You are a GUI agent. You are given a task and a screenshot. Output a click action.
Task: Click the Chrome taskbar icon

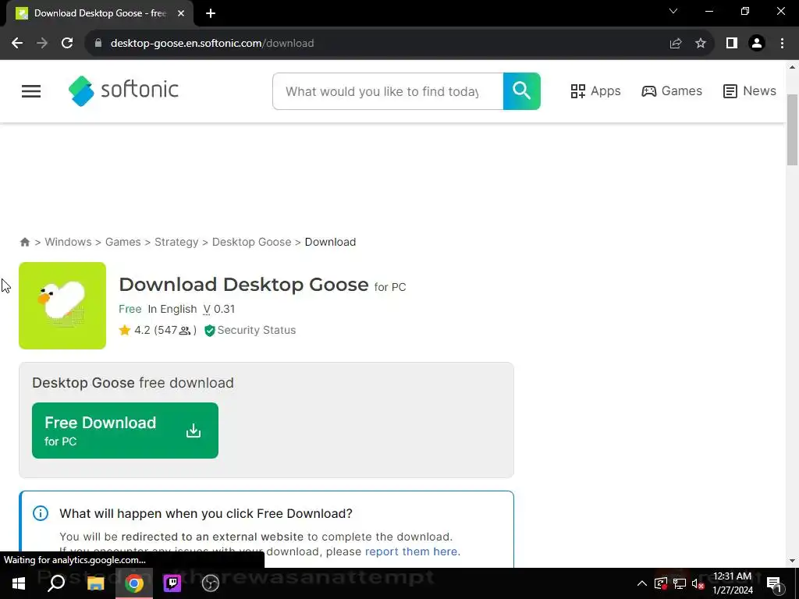pyautogui.click(x=134, y=583)
